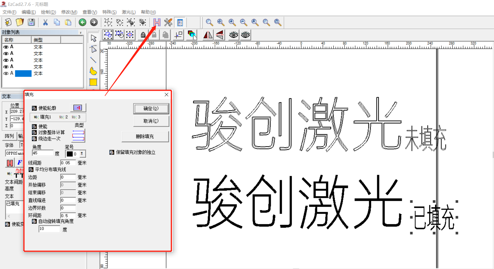The height and width of the screenshot is (269, 494).
Task: Click the first magnifier zoom tool
Action: pyautogui.click(x=209, y=22)
